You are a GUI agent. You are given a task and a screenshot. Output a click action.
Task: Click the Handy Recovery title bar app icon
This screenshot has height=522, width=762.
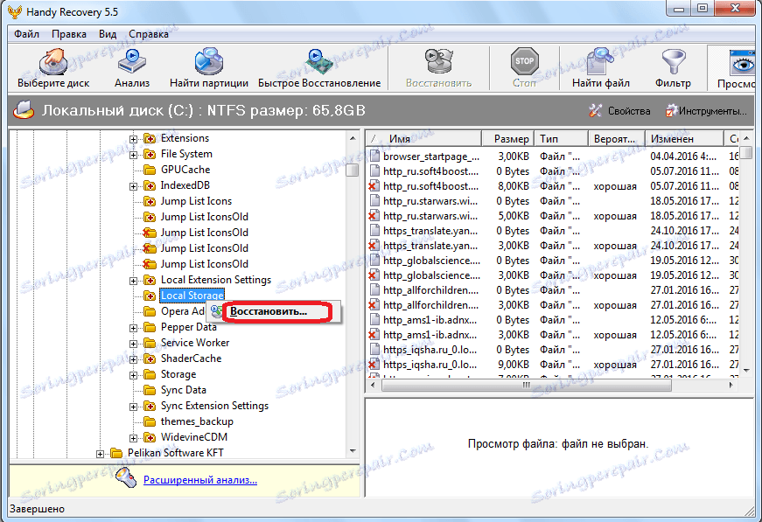pyautogui.click(x=15, y=11)
